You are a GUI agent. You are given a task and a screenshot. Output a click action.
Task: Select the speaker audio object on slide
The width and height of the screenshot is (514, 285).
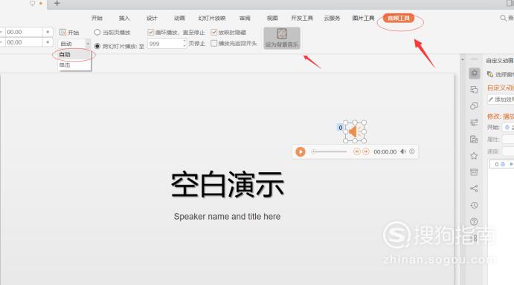pyautogui.click(x=355, y=131)
